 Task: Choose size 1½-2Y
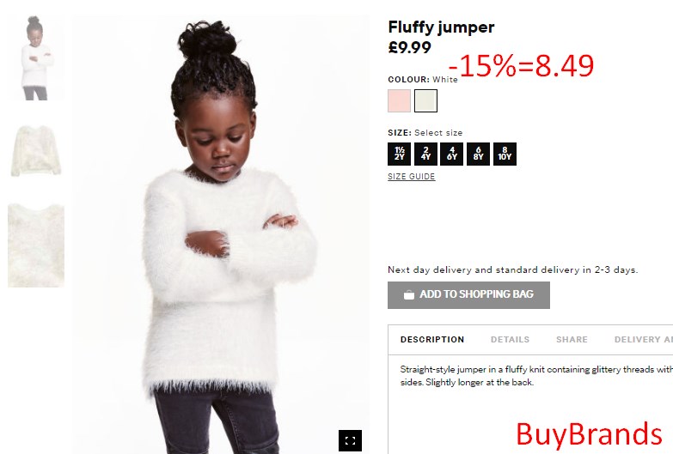[399, 154]
